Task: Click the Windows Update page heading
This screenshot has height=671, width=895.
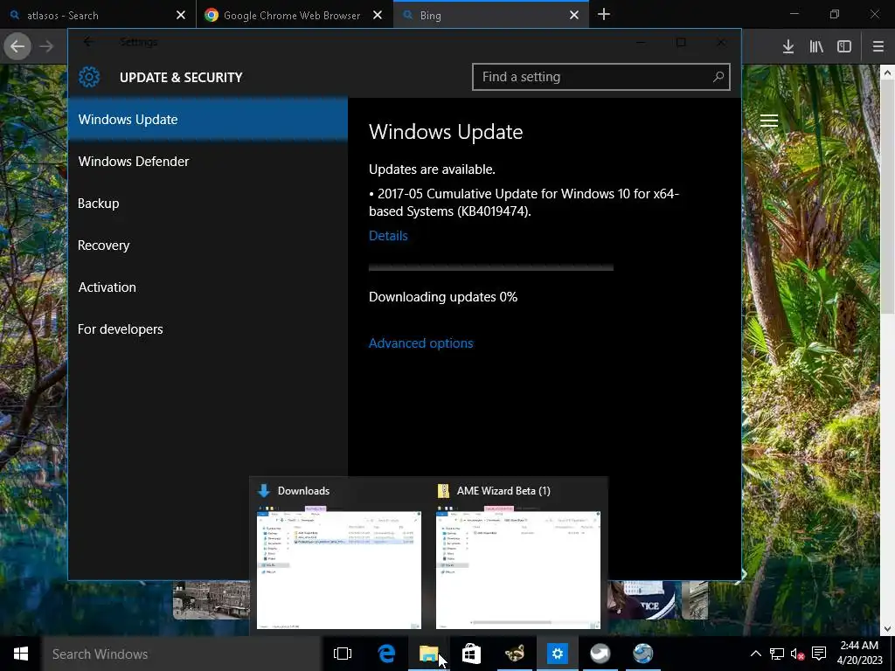Action: [446, 132]
